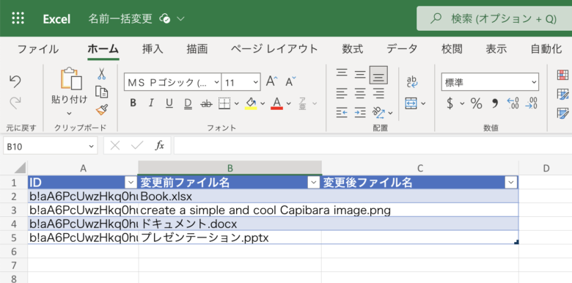572x283 pixels.
Task: Toggle italic formatting
Action: [x=151, y=103]
